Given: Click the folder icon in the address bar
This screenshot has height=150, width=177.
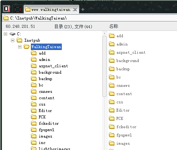Looking at the screenshot, I should tap(6, 18).
